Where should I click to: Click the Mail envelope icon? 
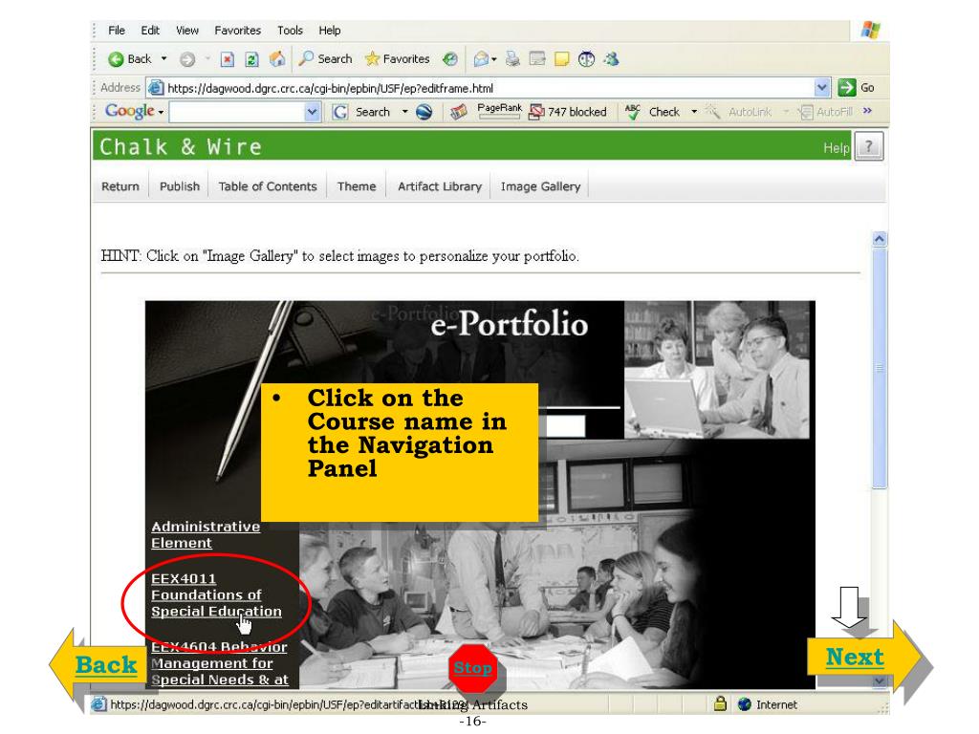[x=481, y=59]
